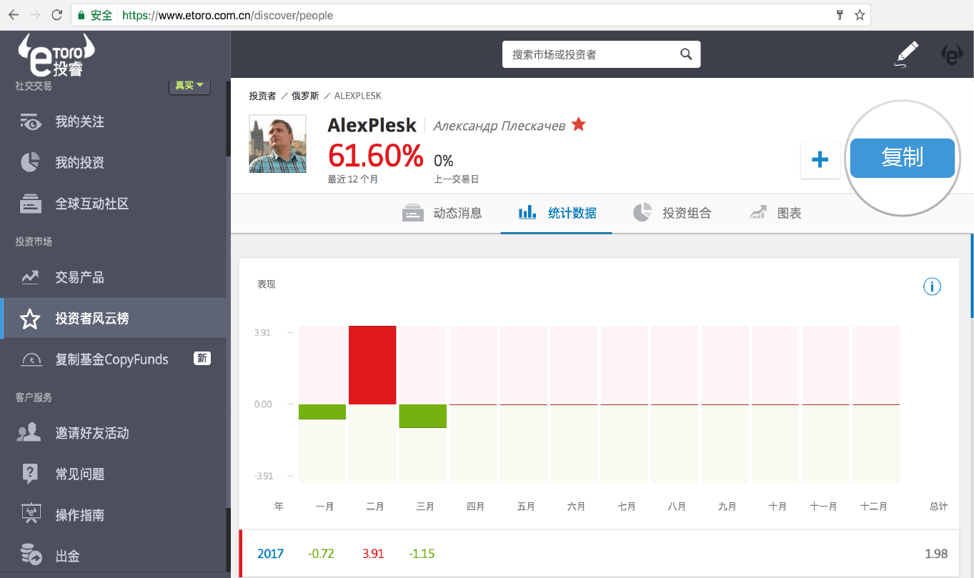Click the page vertical scrollbar thumb
Image resolution: width=974 pixels, height=578 pixels.
coord(971,275)
